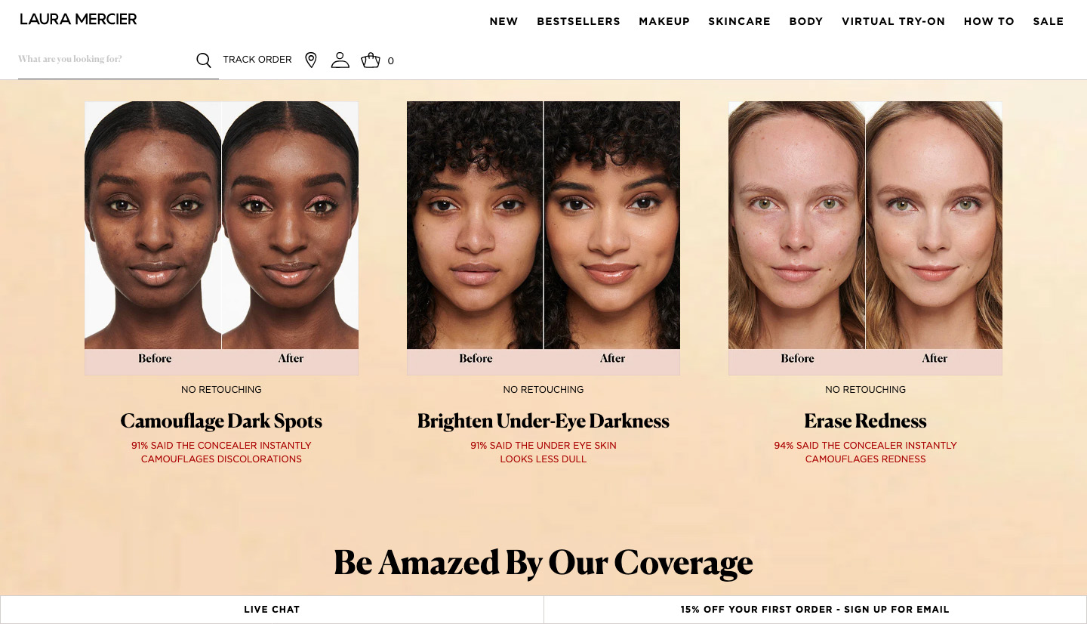Go to the Laura Mercier home logo
Viewport: 1087px width, 624px height.
(79, 20)
